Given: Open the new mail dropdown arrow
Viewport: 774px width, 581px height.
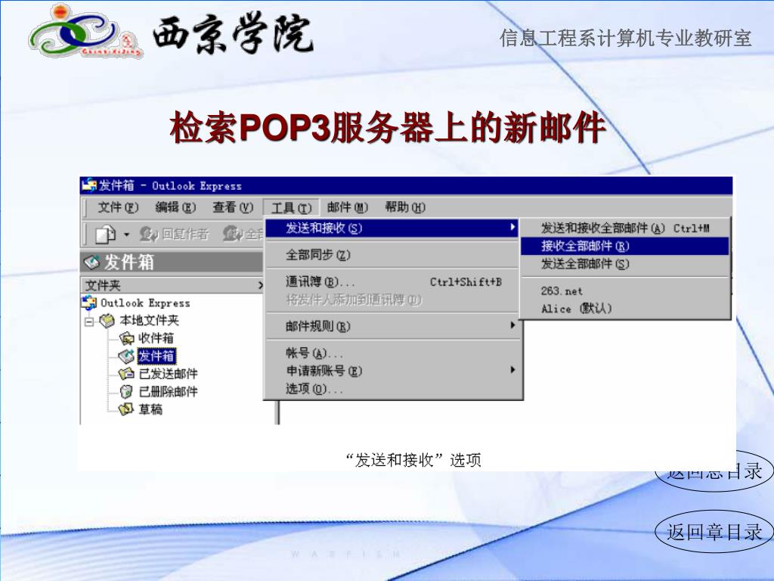Looking at the screenshot, I should pos(126,235).
